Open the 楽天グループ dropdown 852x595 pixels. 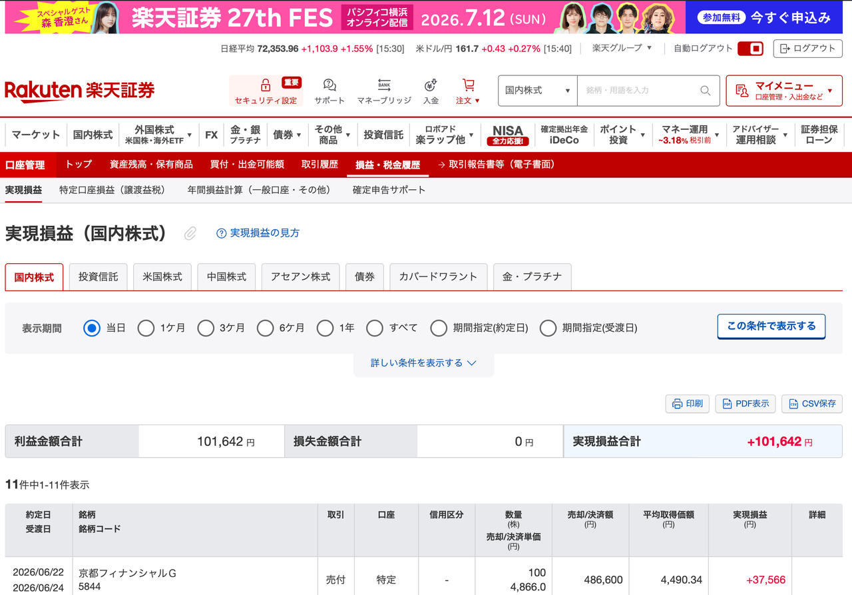(622, 48)
